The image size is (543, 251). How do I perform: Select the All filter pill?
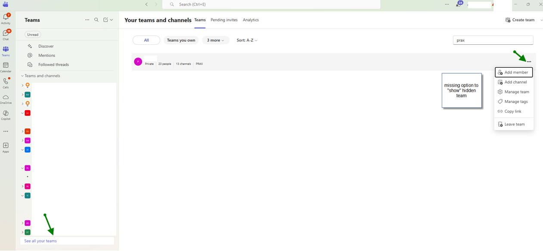click(x=146, y=40)
